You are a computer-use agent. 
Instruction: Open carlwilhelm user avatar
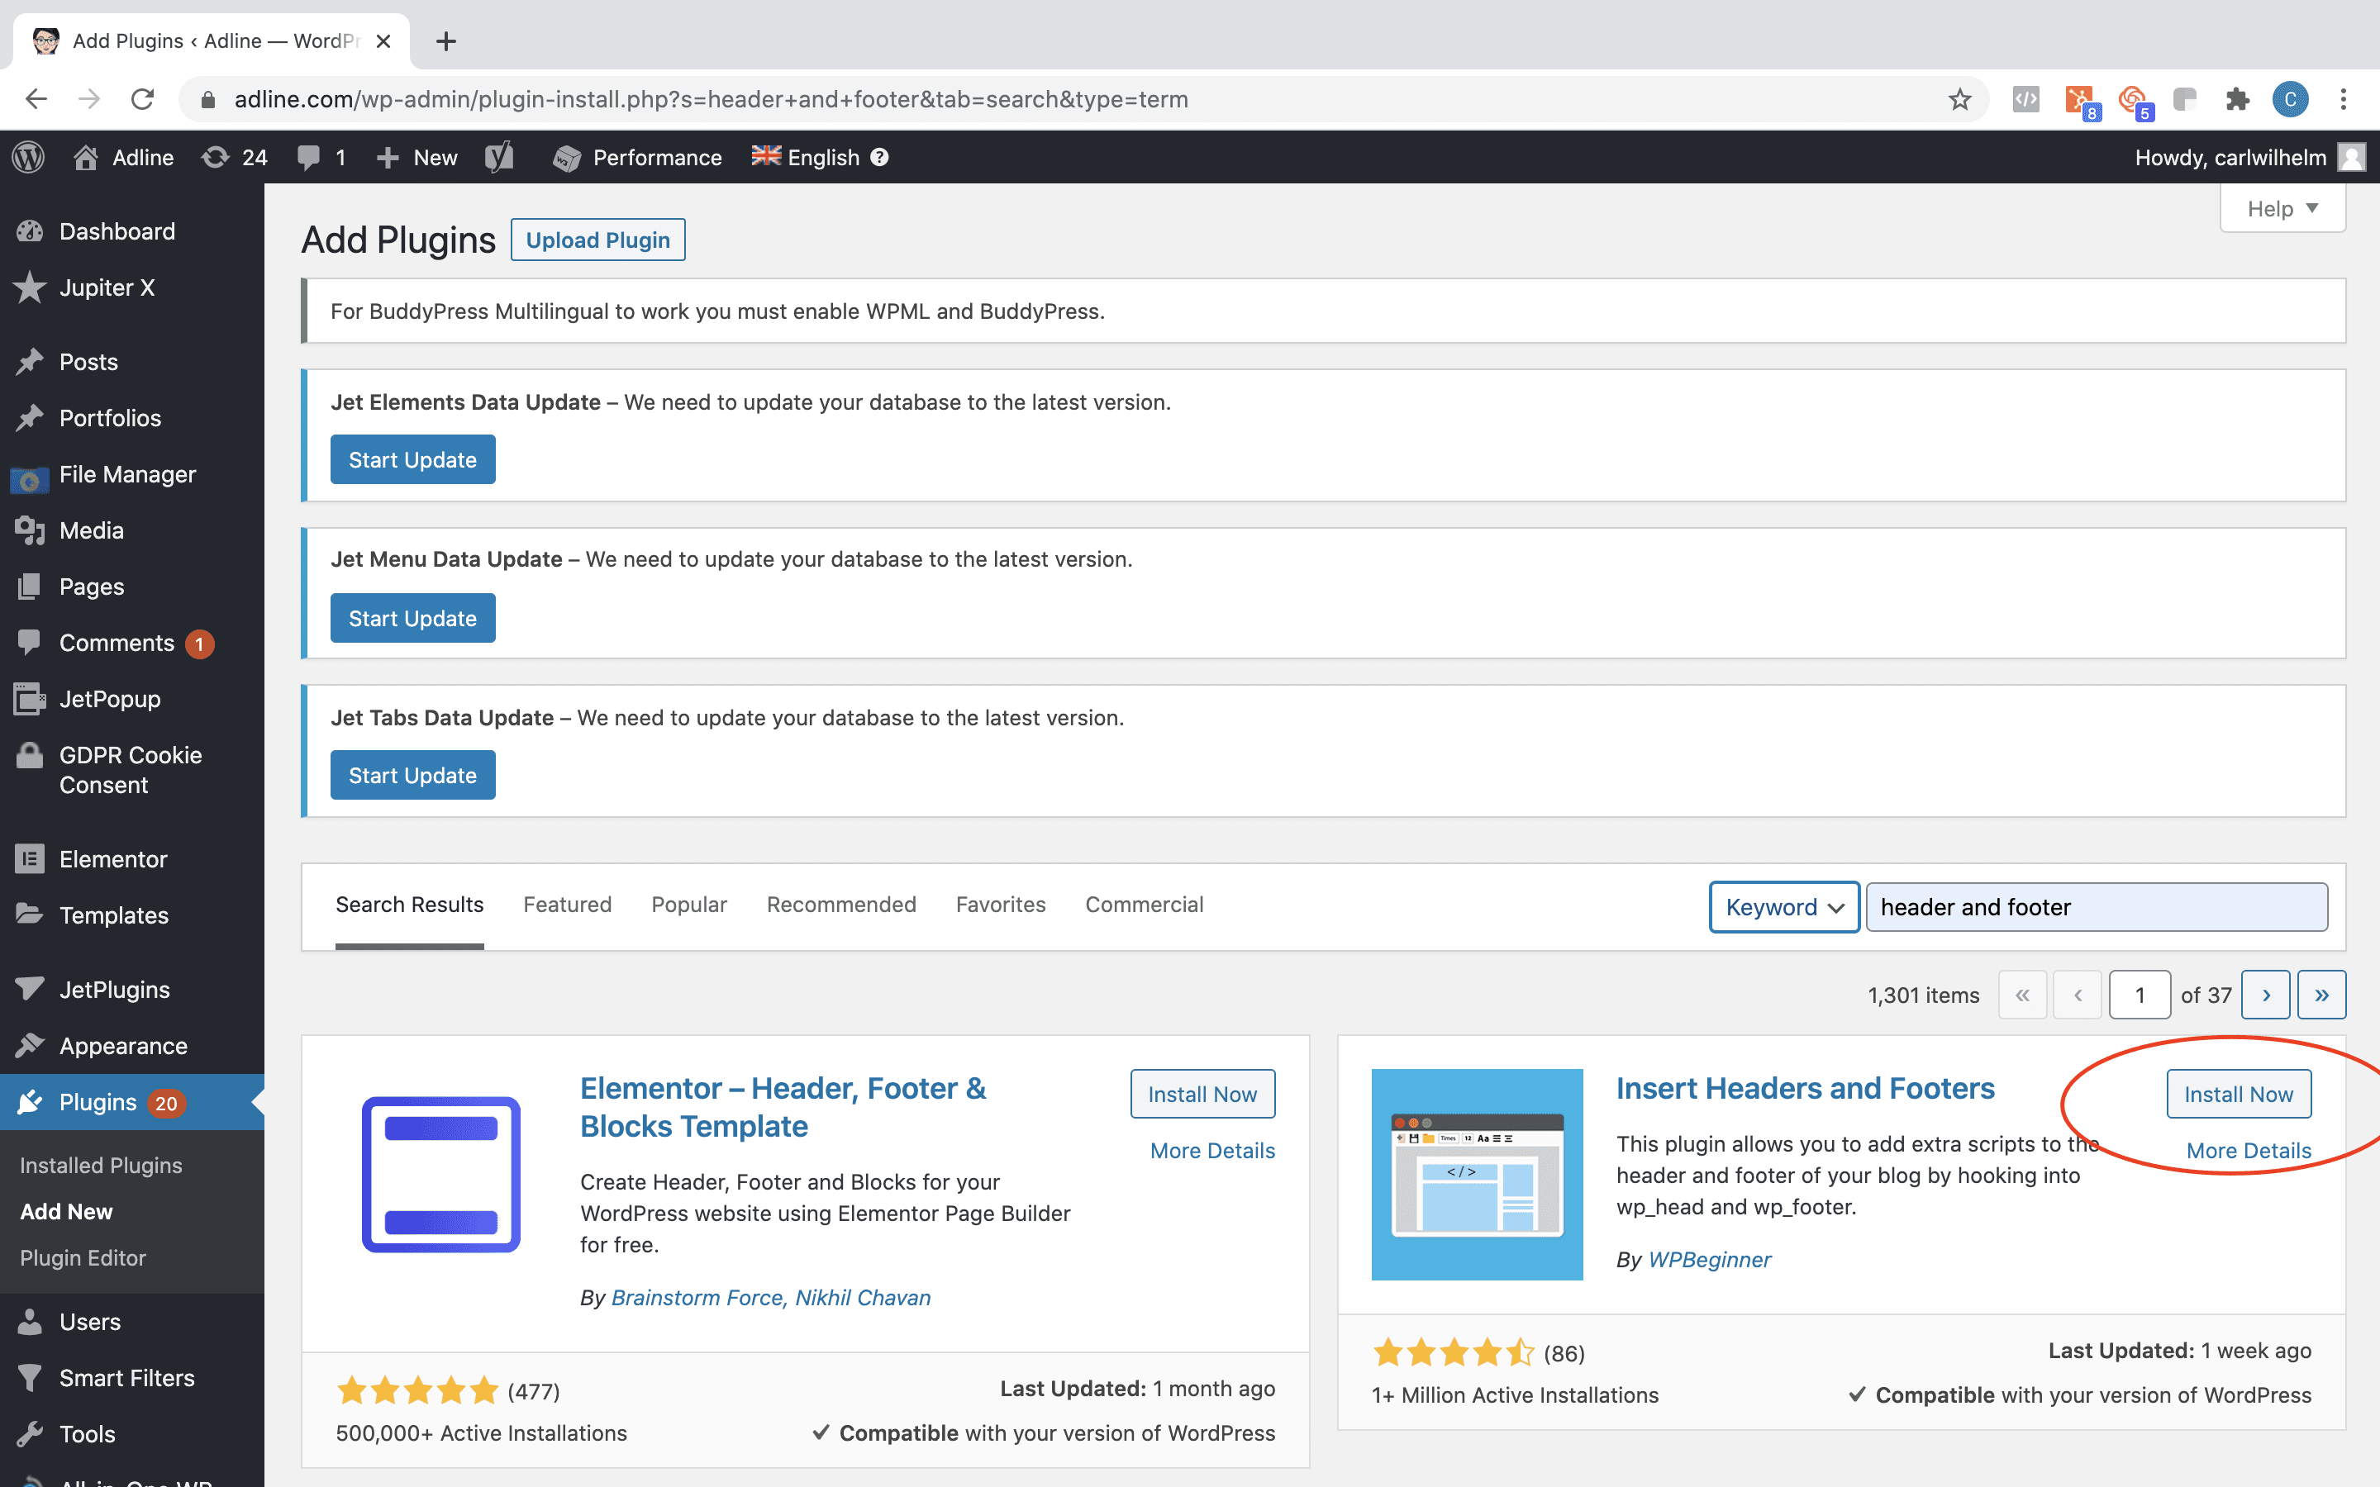point(2351,157)
